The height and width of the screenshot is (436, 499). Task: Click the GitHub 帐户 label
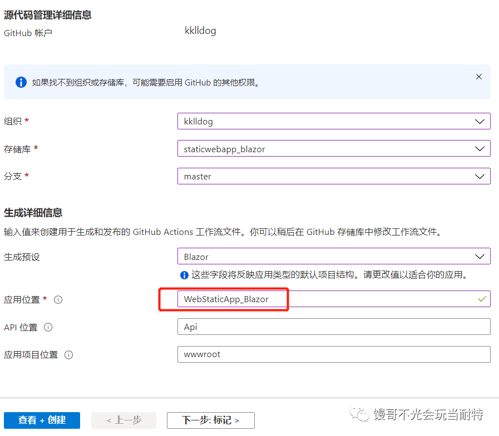[28, 33]
